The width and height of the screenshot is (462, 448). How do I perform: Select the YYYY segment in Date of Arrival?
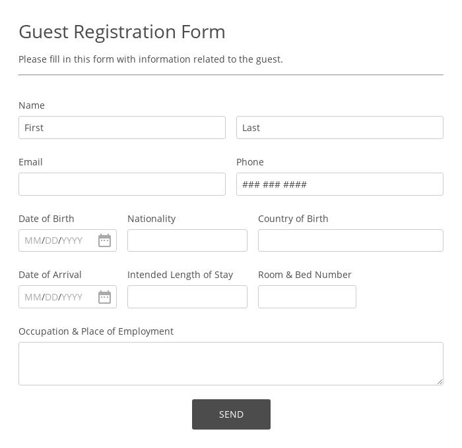coord(72,297)
